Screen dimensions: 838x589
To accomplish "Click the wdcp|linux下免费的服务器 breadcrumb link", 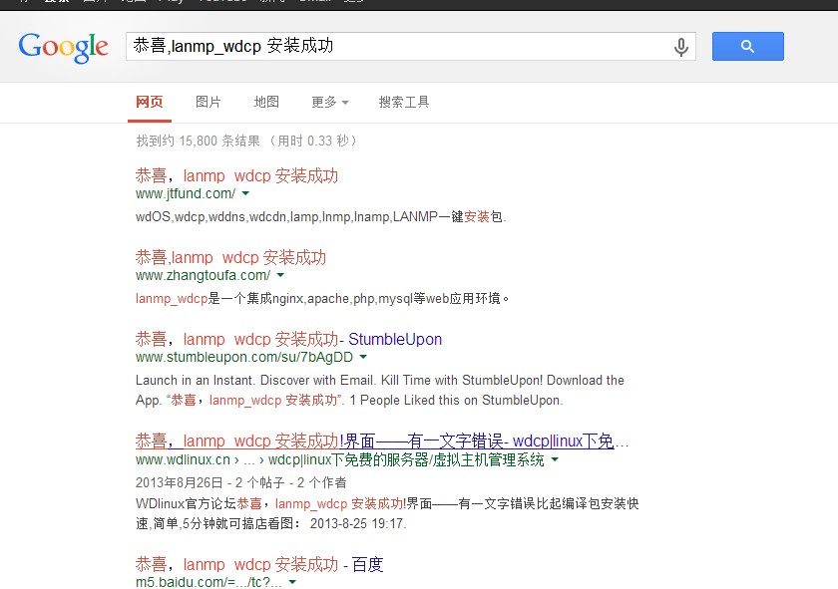I will [407, 460].
